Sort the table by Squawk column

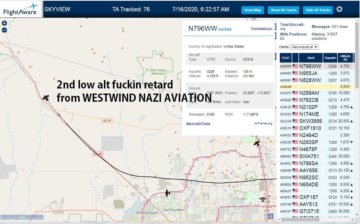coord(330,58)
